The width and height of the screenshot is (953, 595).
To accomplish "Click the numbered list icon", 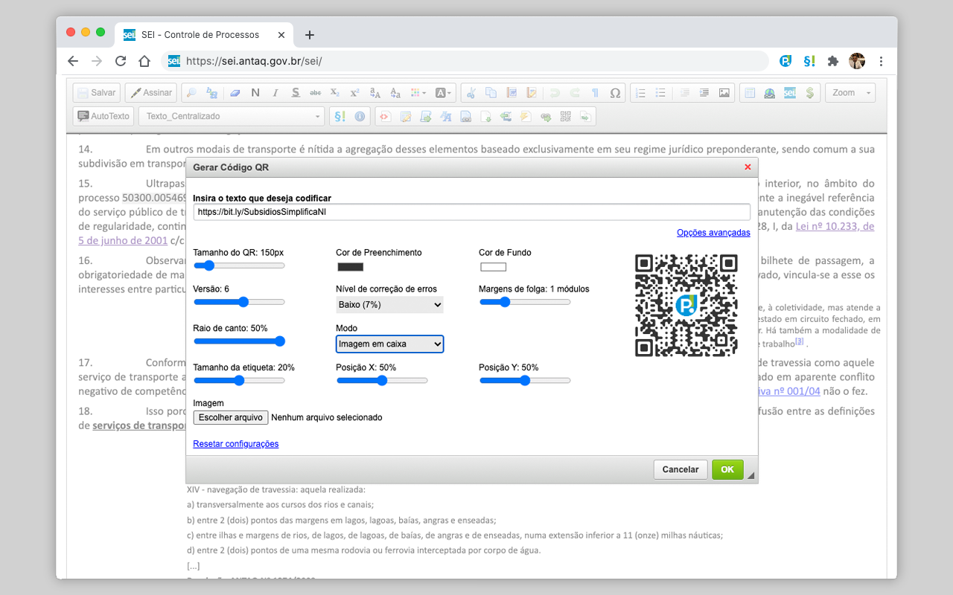I will tap(640, 93).
